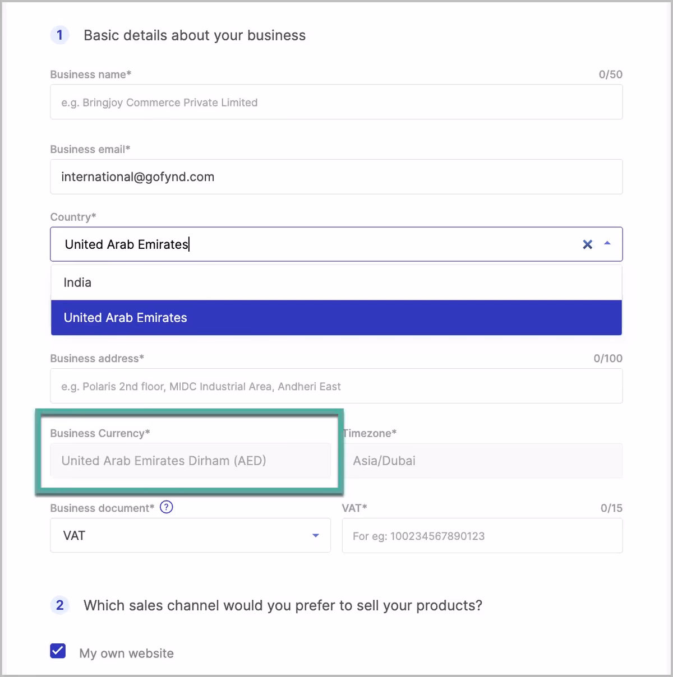The image size is (673, 677).
Task: Click the 'My own website' label
Action: pyautogui.click(x=127, y=653)
